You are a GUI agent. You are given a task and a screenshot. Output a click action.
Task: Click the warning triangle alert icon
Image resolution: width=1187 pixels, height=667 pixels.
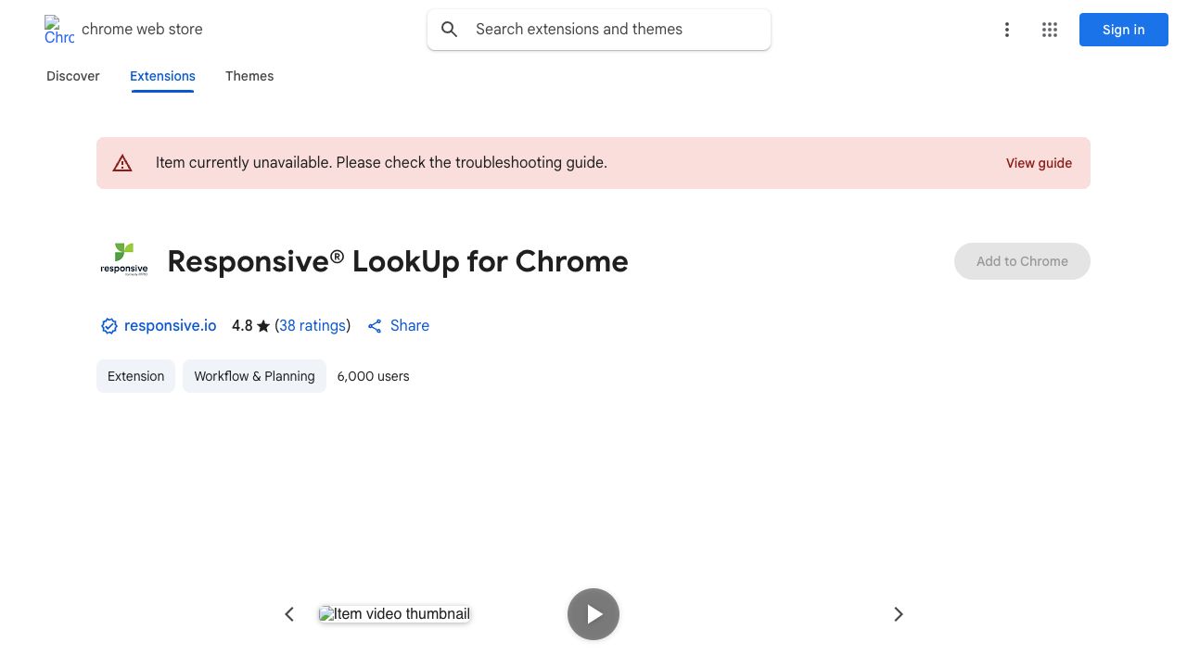(122, 163)
